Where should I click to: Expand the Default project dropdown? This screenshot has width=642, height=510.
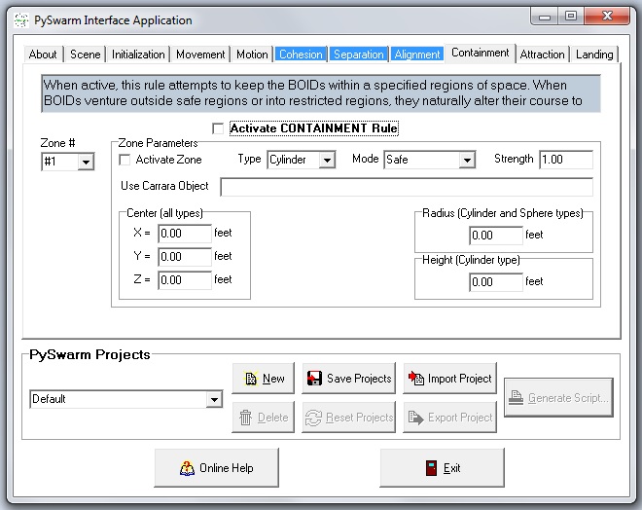tap(214, 399)
